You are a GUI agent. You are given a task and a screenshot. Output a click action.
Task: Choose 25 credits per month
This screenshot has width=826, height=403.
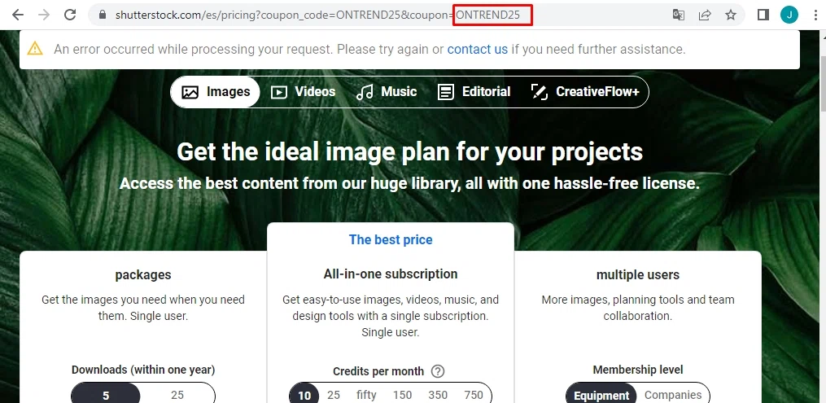334,395
